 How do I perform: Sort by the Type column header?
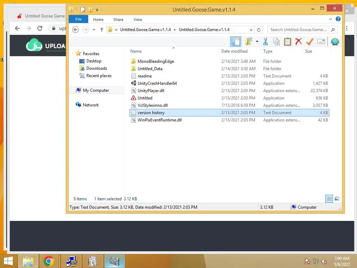268,51
